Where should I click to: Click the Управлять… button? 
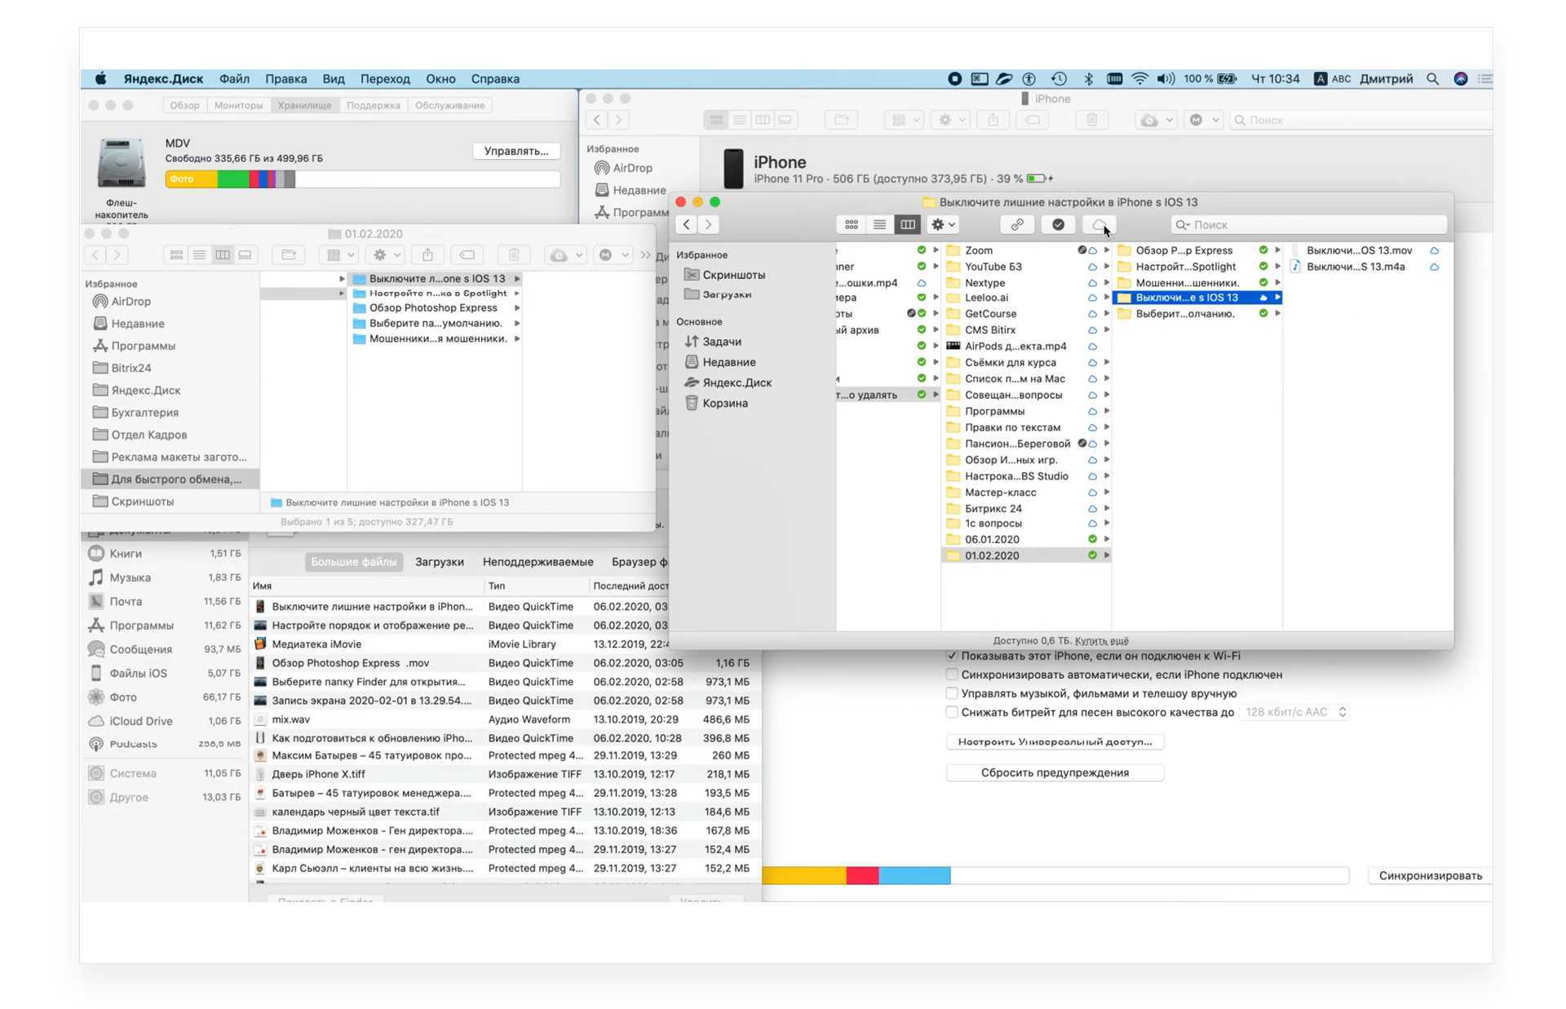[x=515, y=151]
